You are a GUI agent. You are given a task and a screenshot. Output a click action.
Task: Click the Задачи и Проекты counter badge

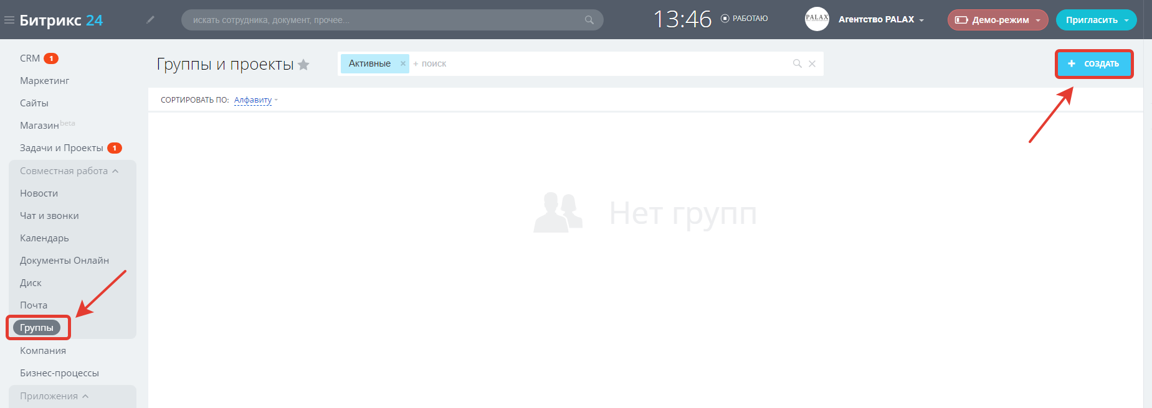click(115, 148)
